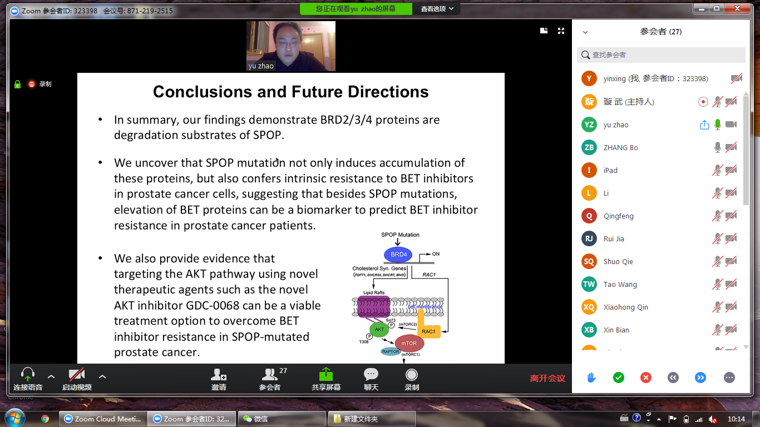
Task: Collapse the participants panel chevron
Action: [x=585, y=32]
